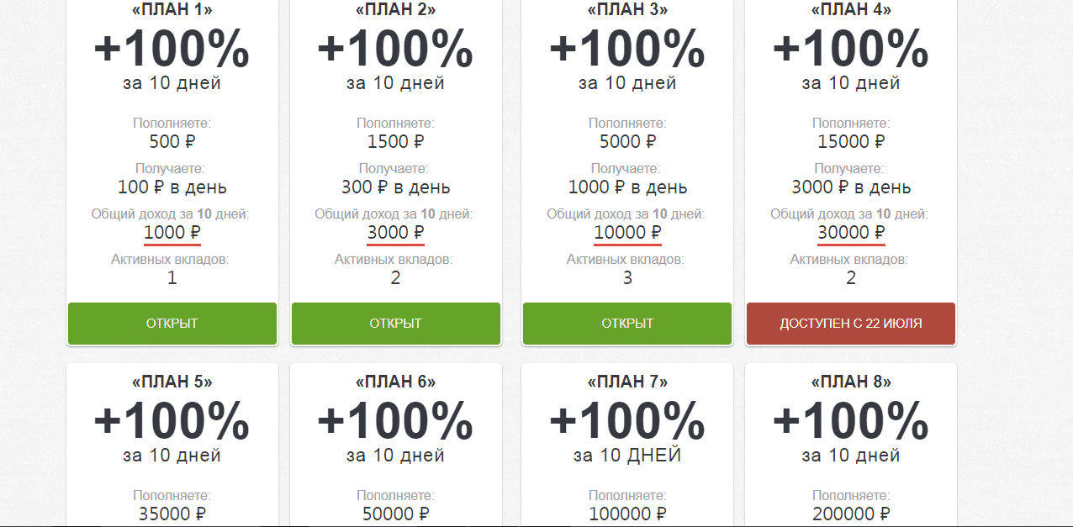Click the red ДОСТУПЕН С 22 ИЮЛЯ button
This screenshot has height=527, width=1073.
851,324
